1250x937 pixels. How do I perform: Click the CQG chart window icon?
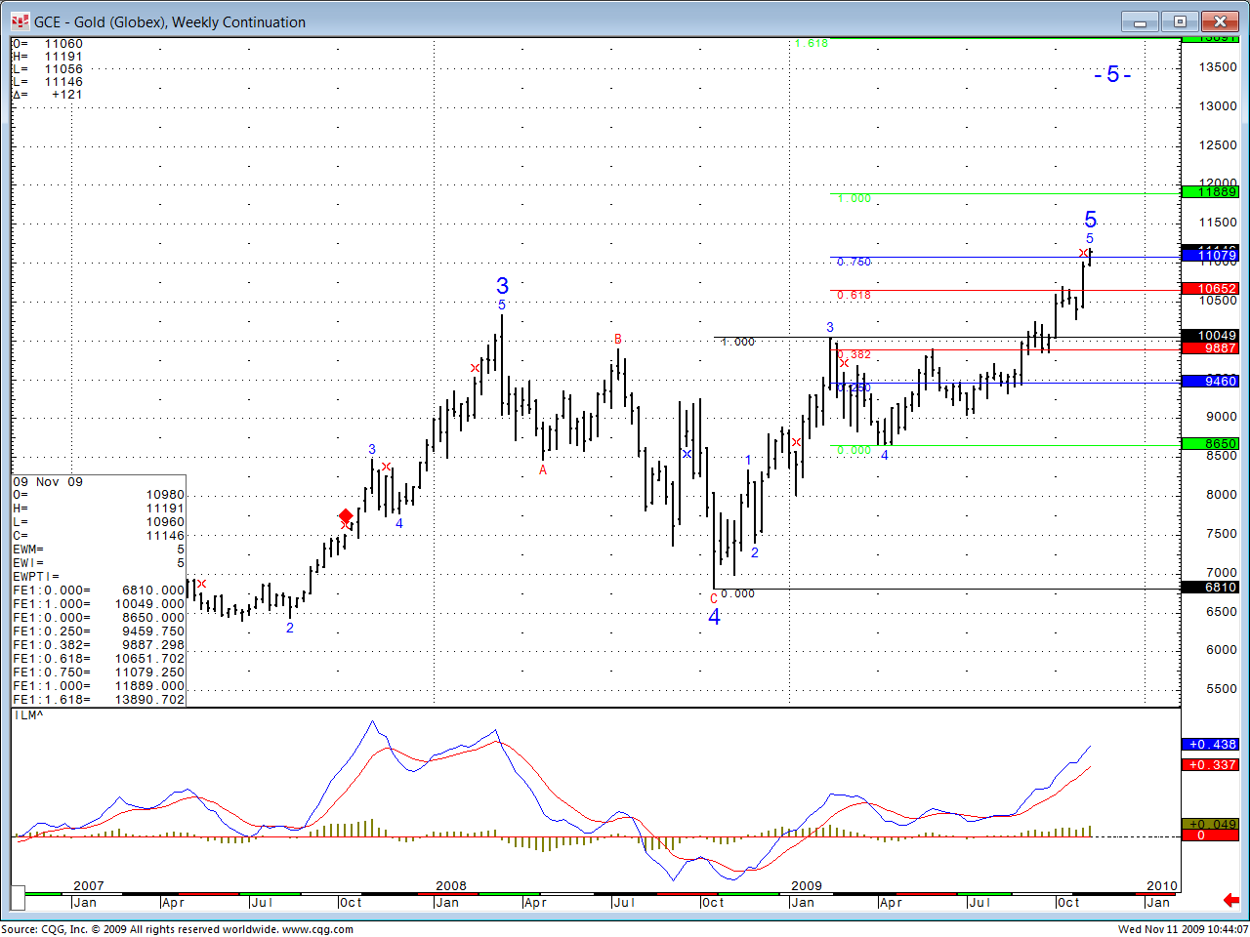coord(19,21)
